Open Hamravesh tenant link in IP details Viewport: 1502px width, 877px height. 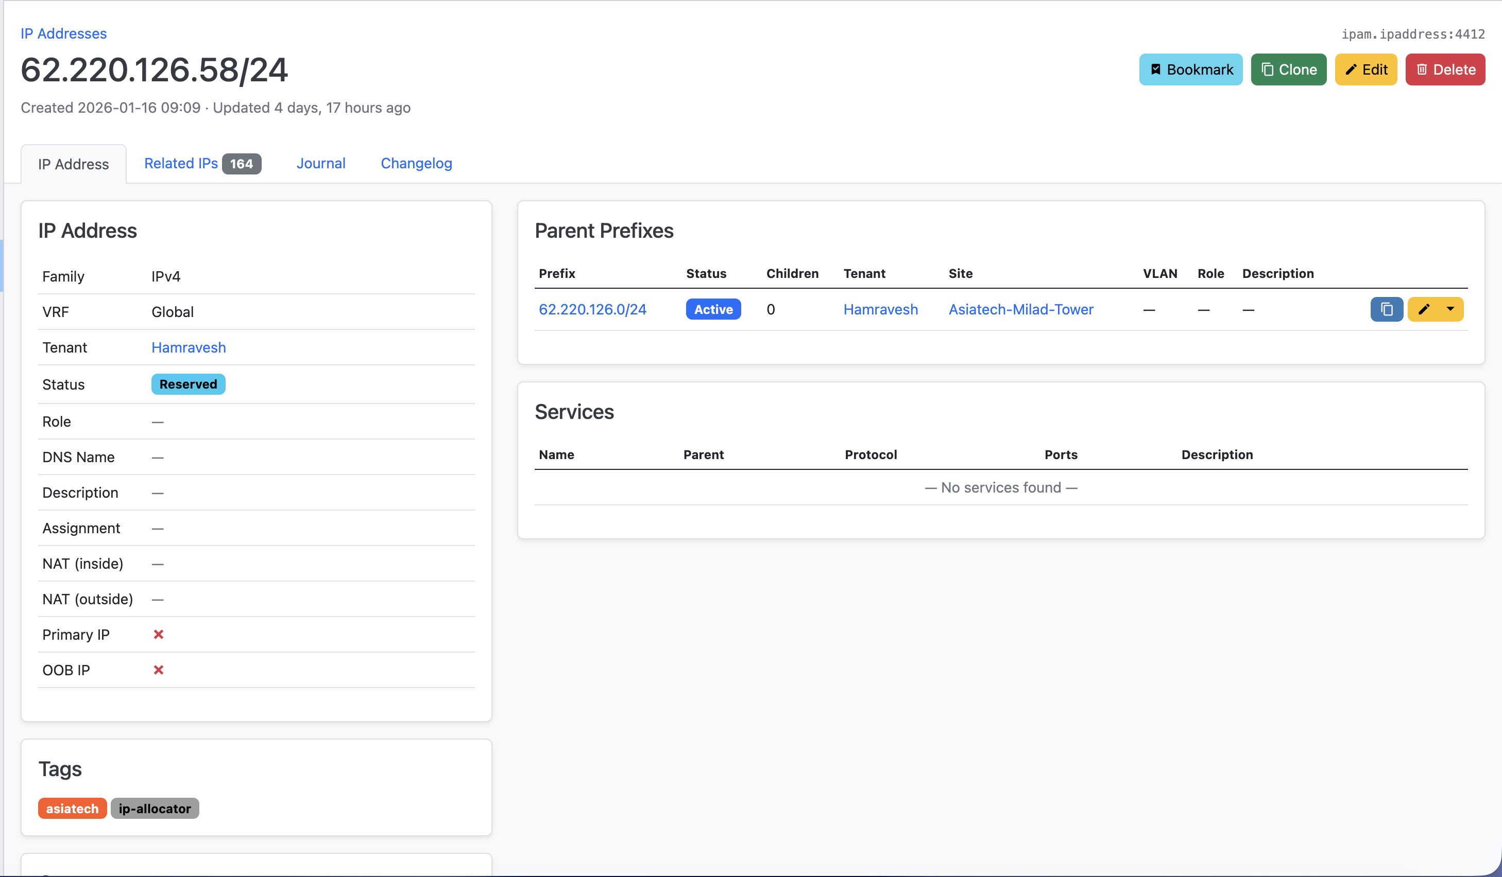click(x=189, y=347)
